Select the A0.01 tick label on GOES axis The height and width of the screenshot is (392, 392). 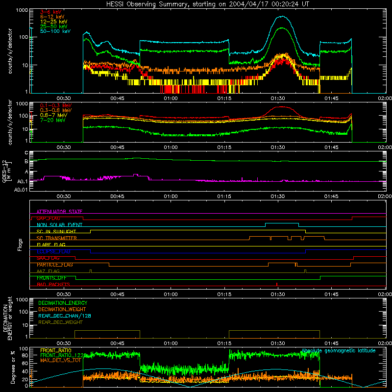coord(21,190)
